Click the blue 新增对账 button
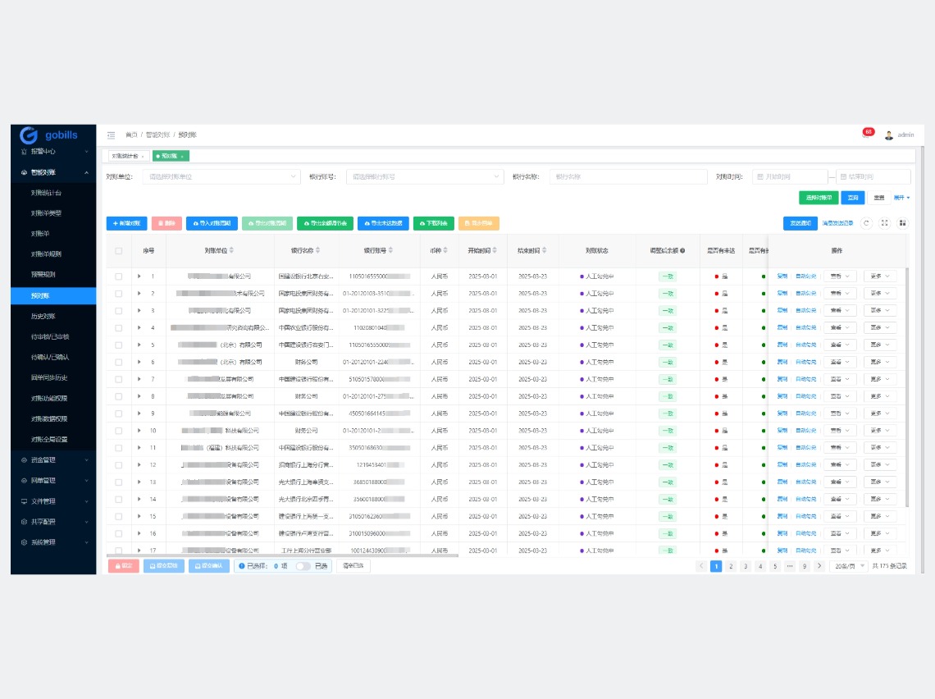The image size is (935, 699). [x=126, y=223]
